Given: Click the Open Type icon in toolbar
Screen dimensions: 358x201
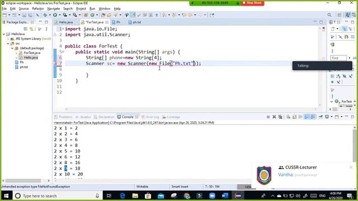Looking at the screenshot, I should point(103,15).
